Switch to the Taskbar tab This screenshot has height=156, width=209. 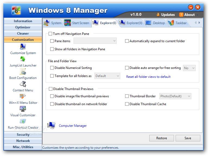178,23
